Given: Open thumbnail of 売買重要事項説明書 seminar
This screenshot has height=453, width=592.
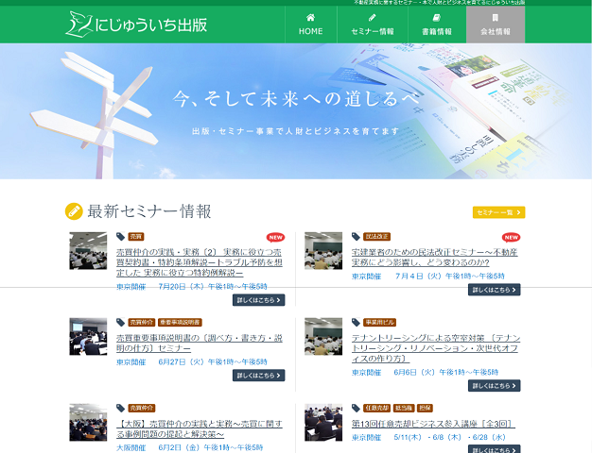Looking at the screenshot, I should [88, 336].
